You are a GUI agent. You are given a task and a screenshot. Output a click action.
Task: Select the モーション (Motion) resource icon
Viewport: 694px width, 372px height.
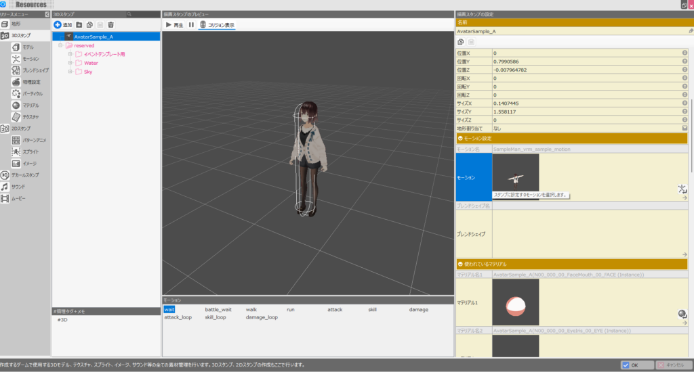pos(16,59)
